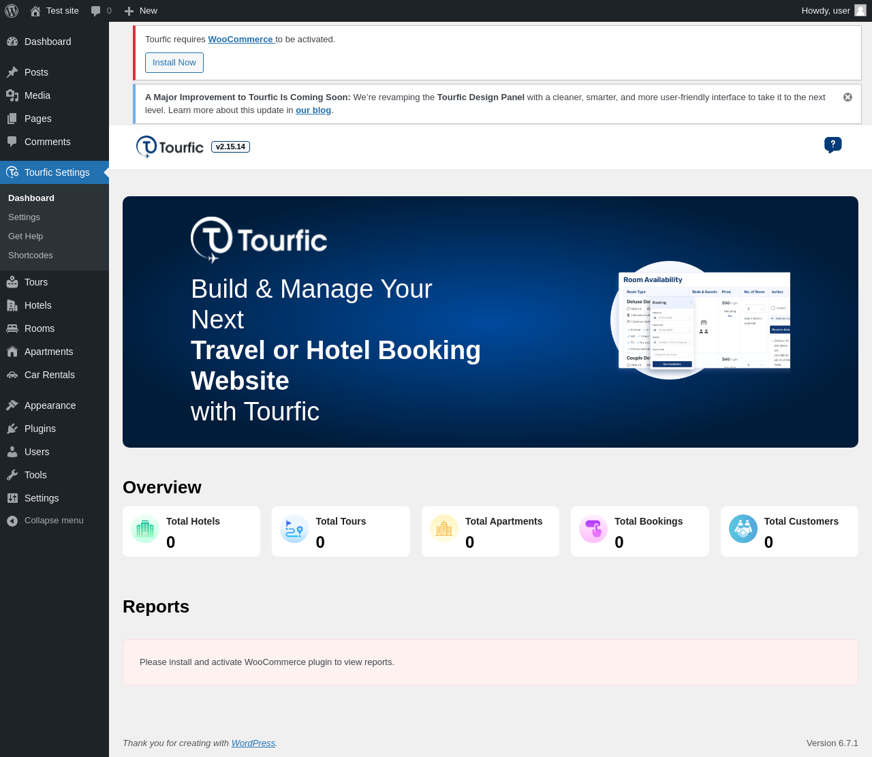Open the Test site home link
This screenshot has width=872, height=757.
(x=54, y=11)
